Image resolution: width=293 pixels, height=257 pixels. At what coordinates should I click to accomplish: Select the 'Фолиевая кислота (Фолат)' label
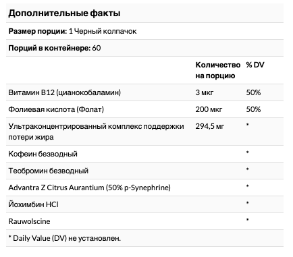pos(56,109)
